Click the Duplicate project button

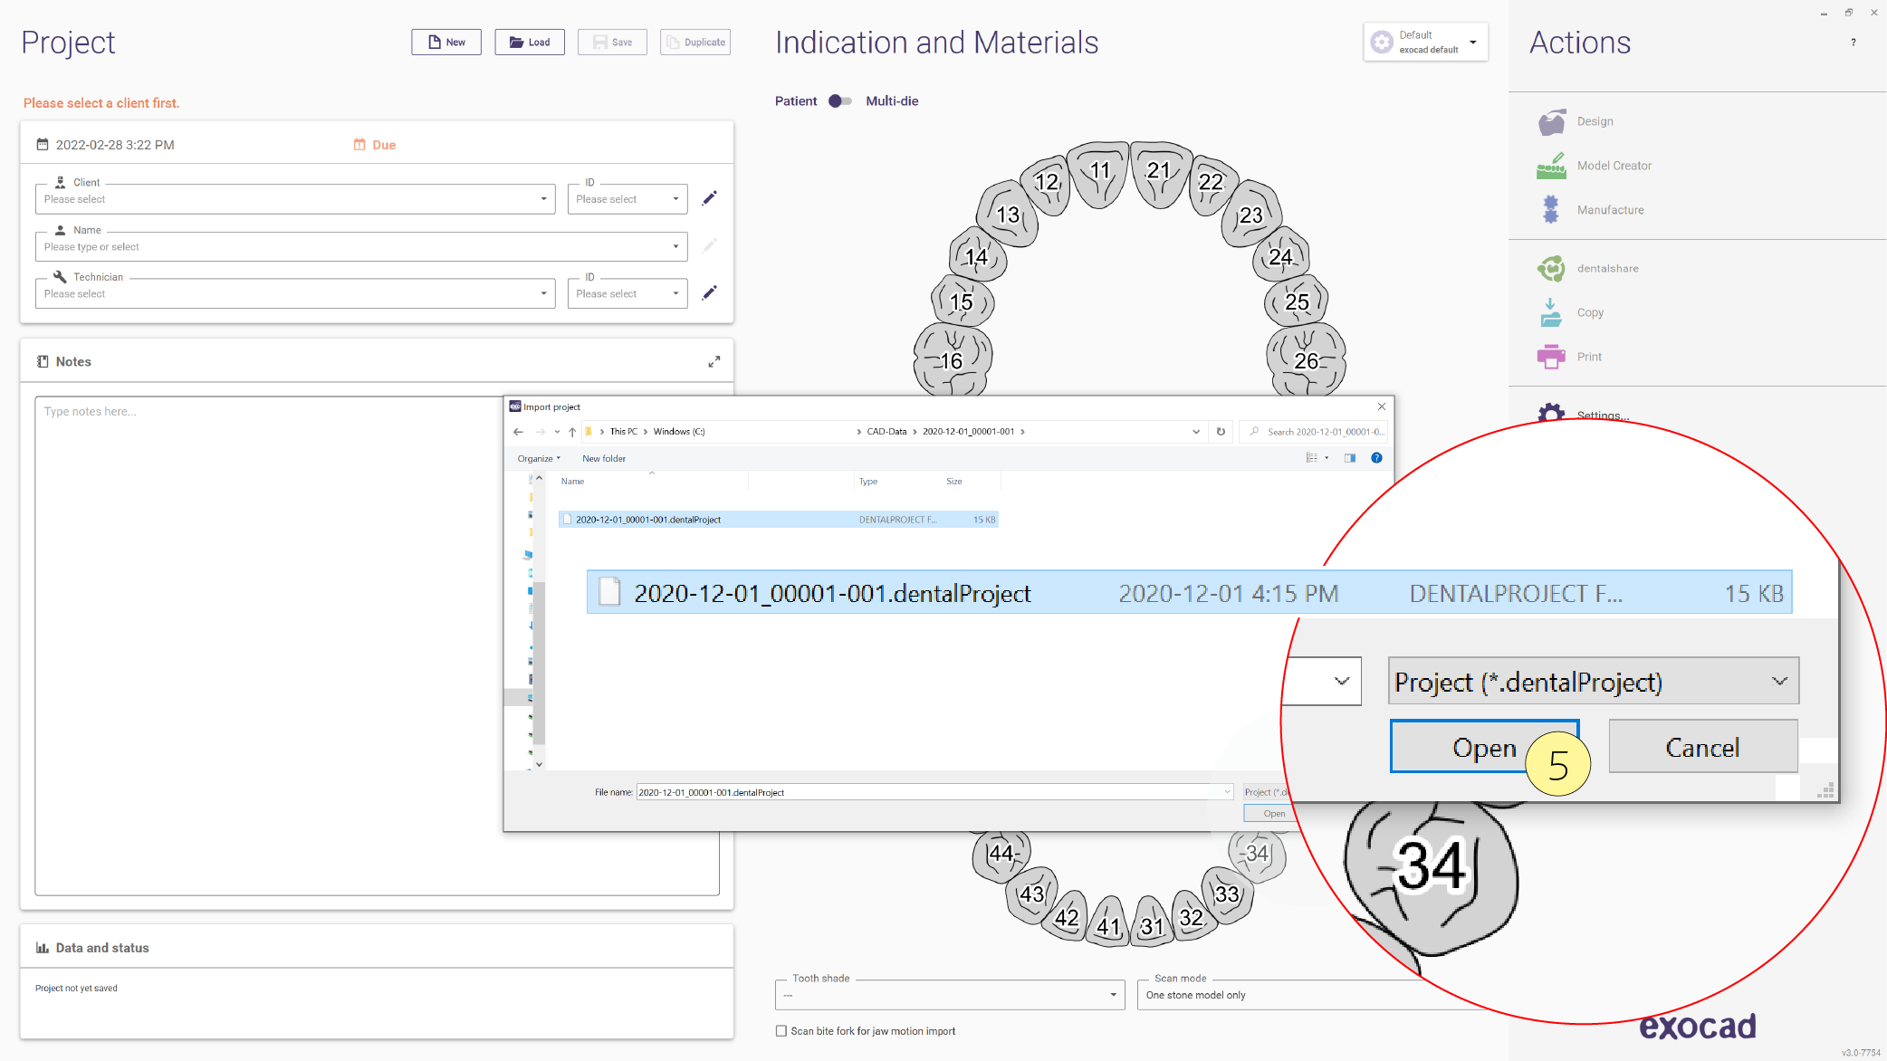click(x=695, y=43)
